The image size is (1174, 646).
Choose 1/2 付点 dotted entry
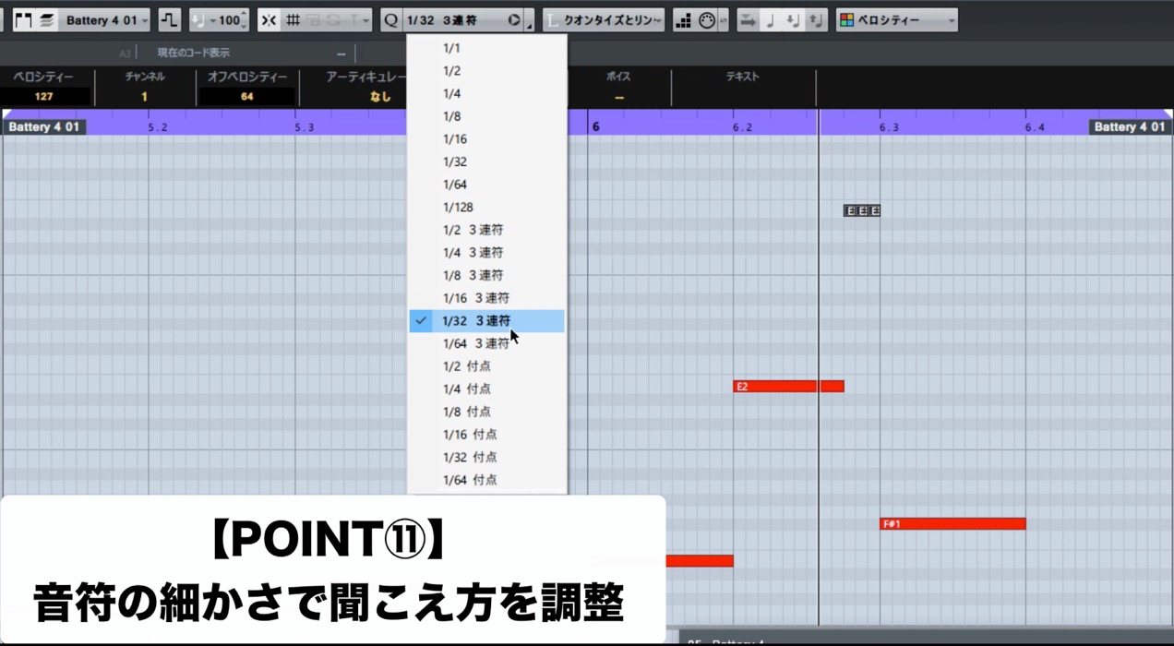click(486, 366)
